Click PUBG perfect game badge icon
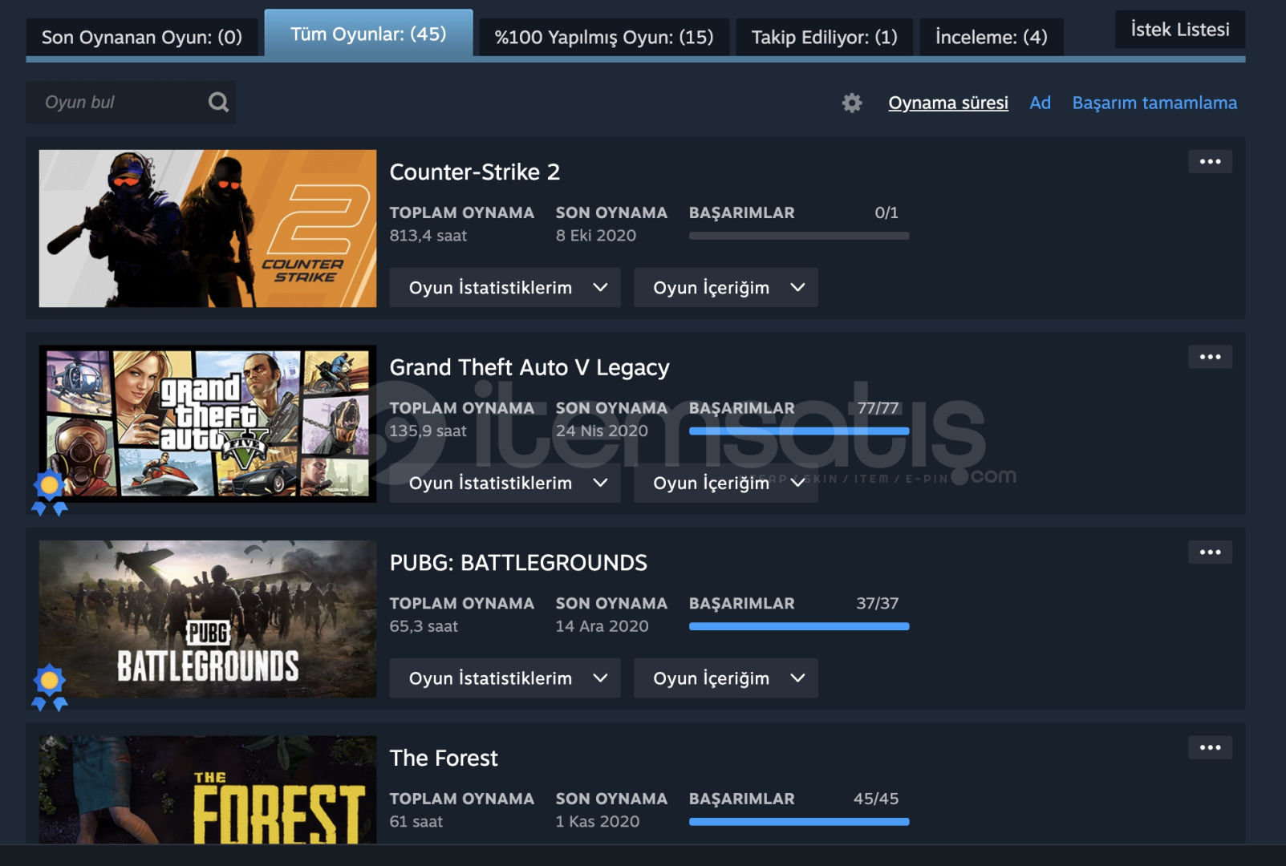The image size is (1286, 866). click(49, 687)
